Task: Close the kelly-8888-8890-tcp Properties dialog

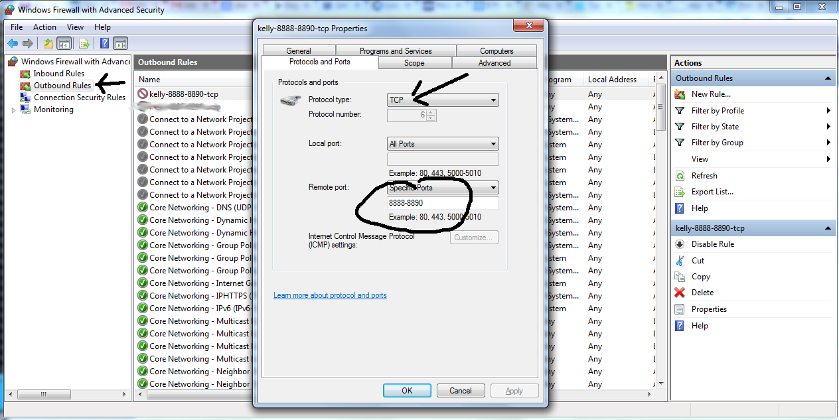Action: [x=528, y=26]
